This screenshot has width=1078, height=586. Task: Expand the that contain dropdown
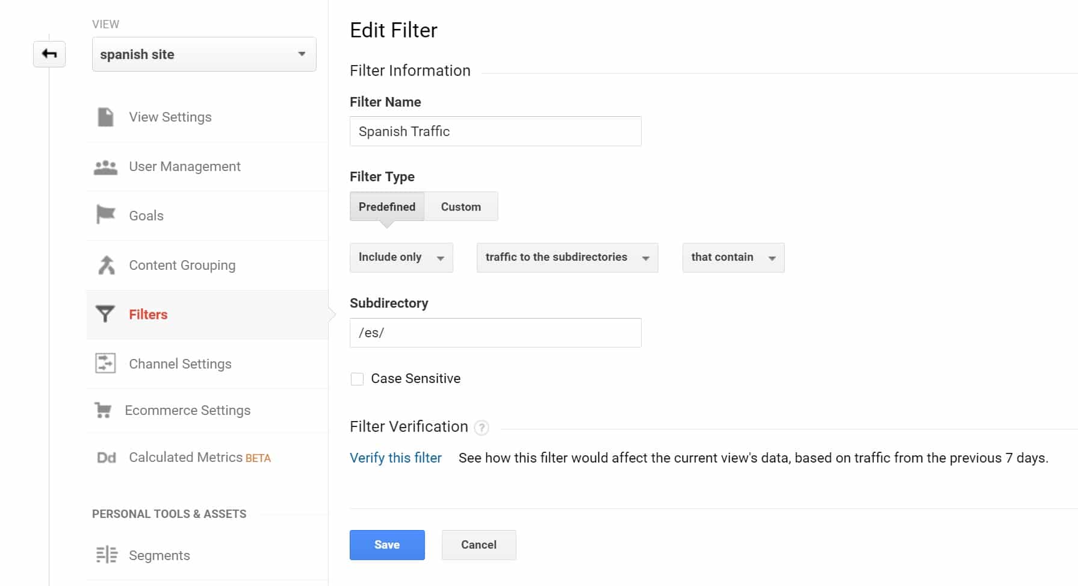pos(733,258)
